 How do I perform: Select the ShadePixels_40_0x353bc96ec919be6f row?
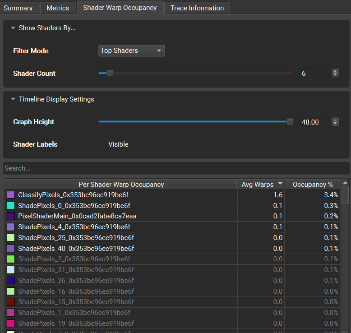172,248
